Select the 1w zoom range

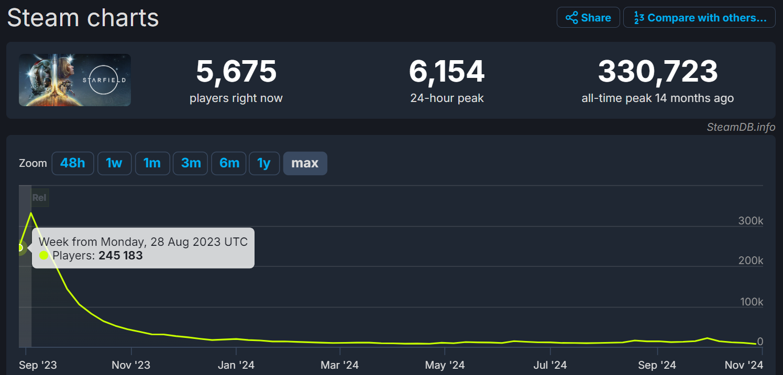tap(114, 163)
